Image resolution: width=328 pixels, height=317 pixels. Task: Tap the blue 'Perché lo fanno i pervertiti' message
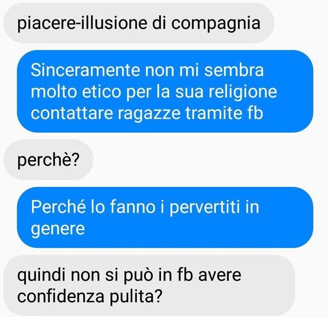[165, 217]
